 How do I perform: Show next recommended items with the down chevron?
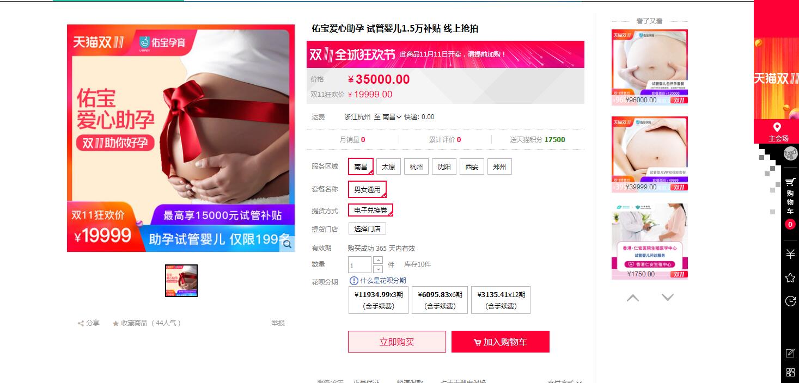click(667, 298)
